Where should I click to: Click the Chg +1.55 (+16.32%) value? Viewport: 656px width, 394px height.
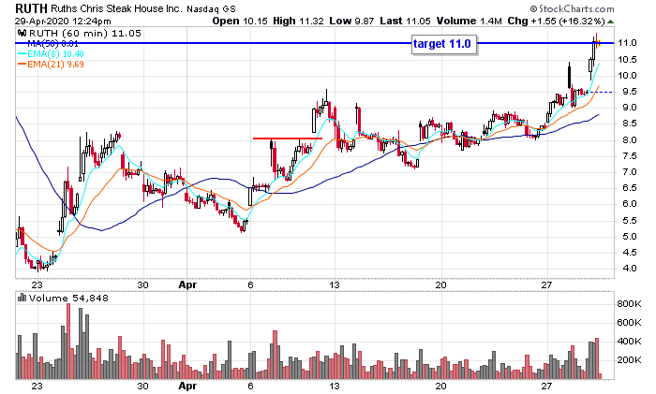[x=556, y=21]
